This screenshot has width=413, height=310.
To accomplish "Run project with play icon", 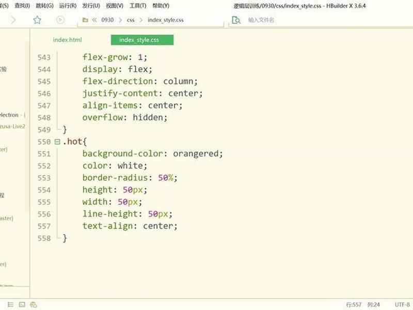I will pos(60,20).
